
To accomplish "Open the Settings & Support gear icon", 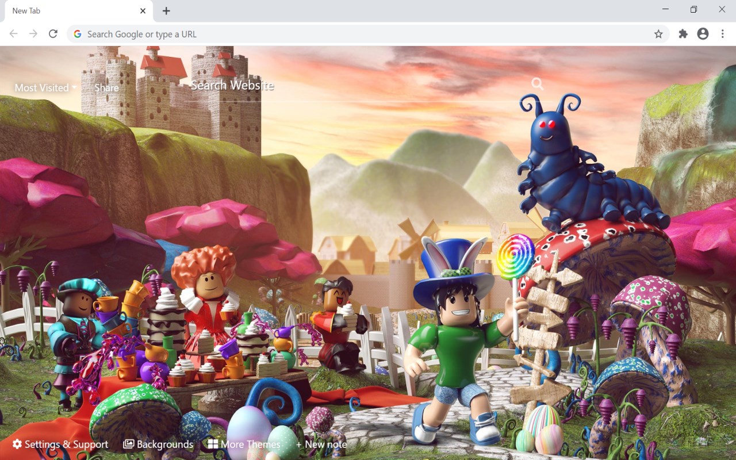I will pyautogui.click(x=17, y=444).
